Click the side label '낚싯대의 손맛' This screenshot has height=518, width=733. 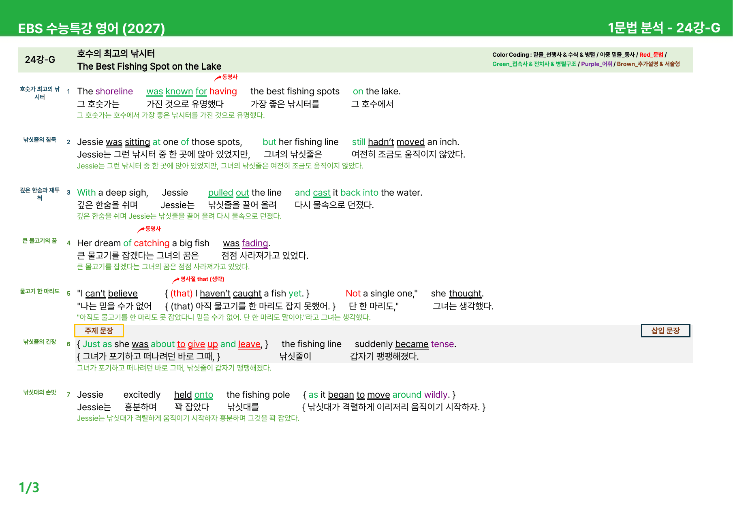pyautogui.click(x=40, y=392)
